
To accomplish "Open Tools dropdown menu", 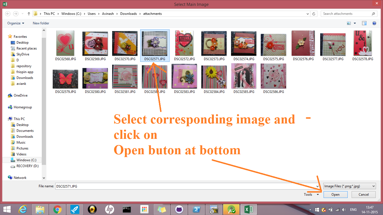I will [311, 195].
